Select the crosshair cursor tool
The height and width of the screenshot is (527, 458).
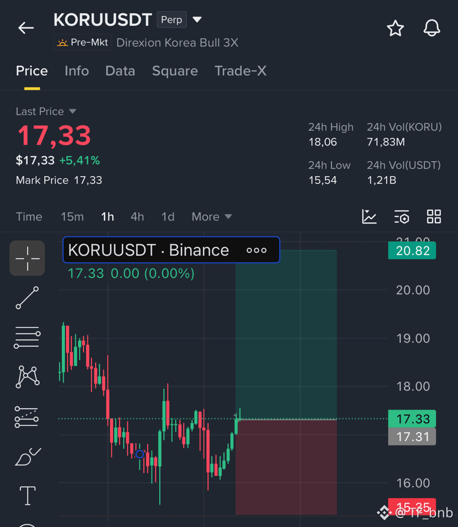pos(27,258)
